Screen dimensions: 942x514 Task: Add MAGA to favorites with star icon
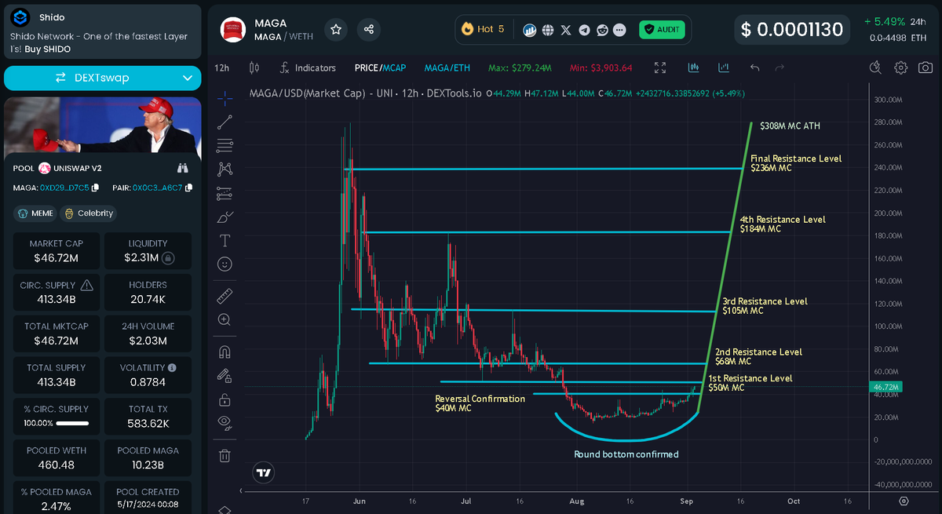coord(336,29)
